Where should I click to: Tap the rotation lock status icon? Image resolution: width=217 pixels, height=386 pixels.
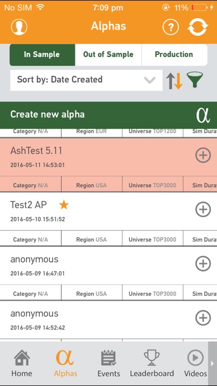coord(166,8)
